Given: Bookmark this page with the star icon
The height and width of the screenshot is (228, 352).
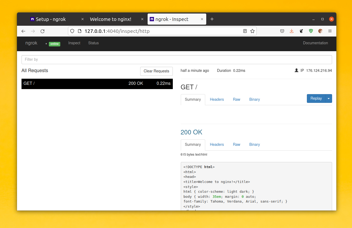Looking at the screenshot, I should 252,31.
